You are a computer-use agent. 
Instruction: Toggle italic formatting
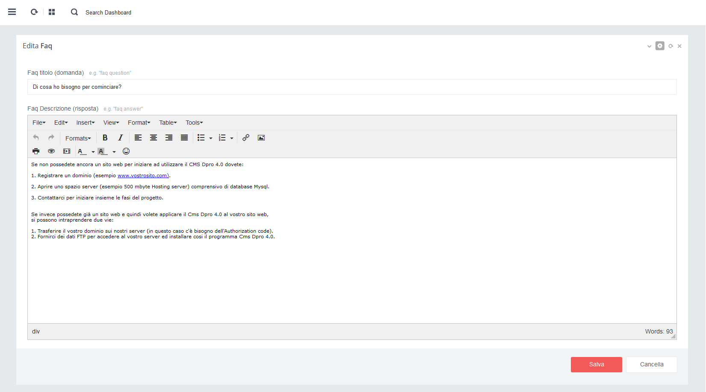point(120,137)
